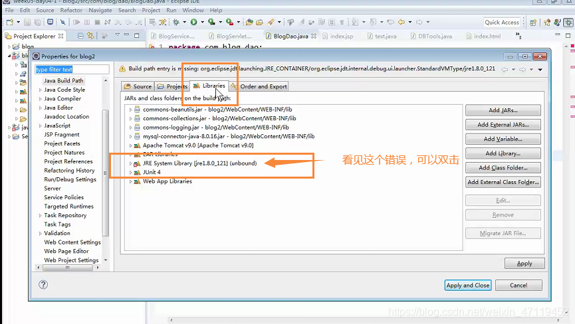Click the New Java Package icon
The image size is (575, 324).
pyautogui.click(x=249, y=22)
